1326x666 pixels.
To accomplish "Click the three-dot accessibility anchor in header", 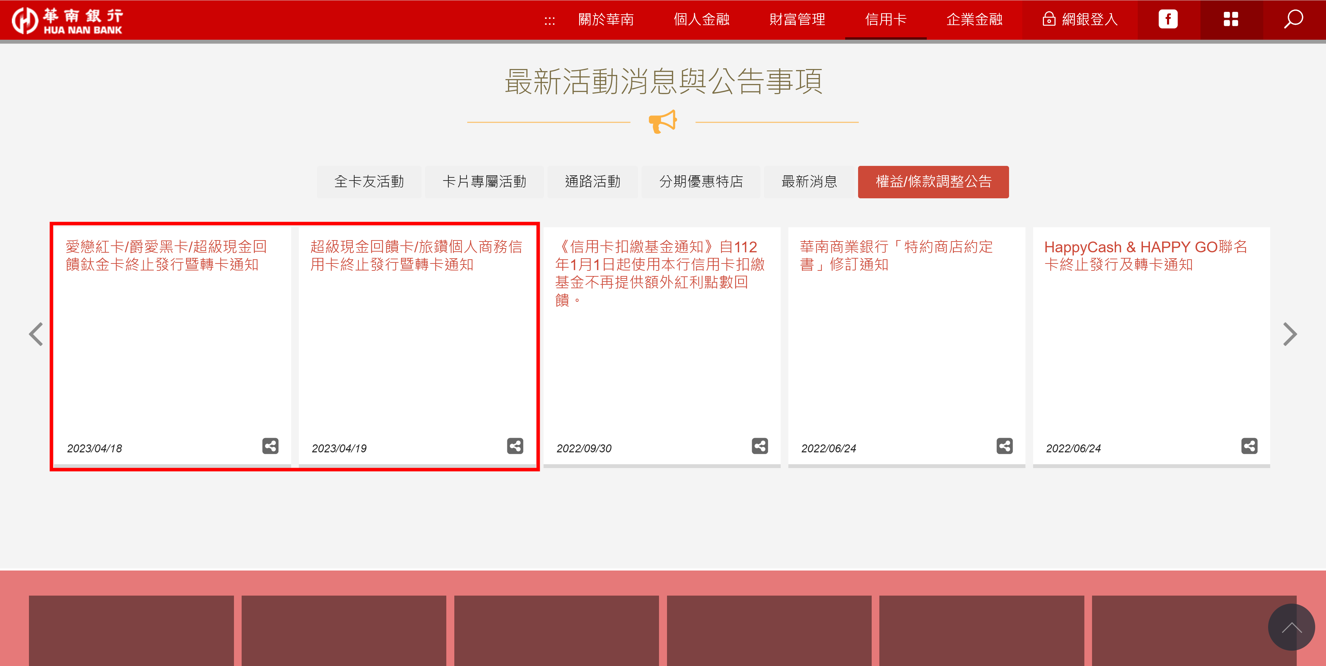I will (550, 21).
